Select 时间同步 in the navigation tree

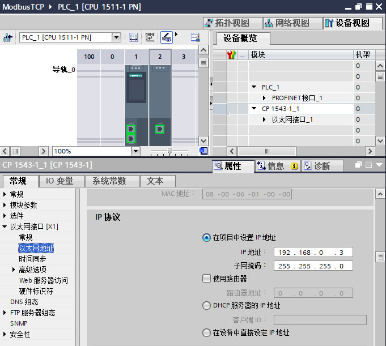point(32,259)
